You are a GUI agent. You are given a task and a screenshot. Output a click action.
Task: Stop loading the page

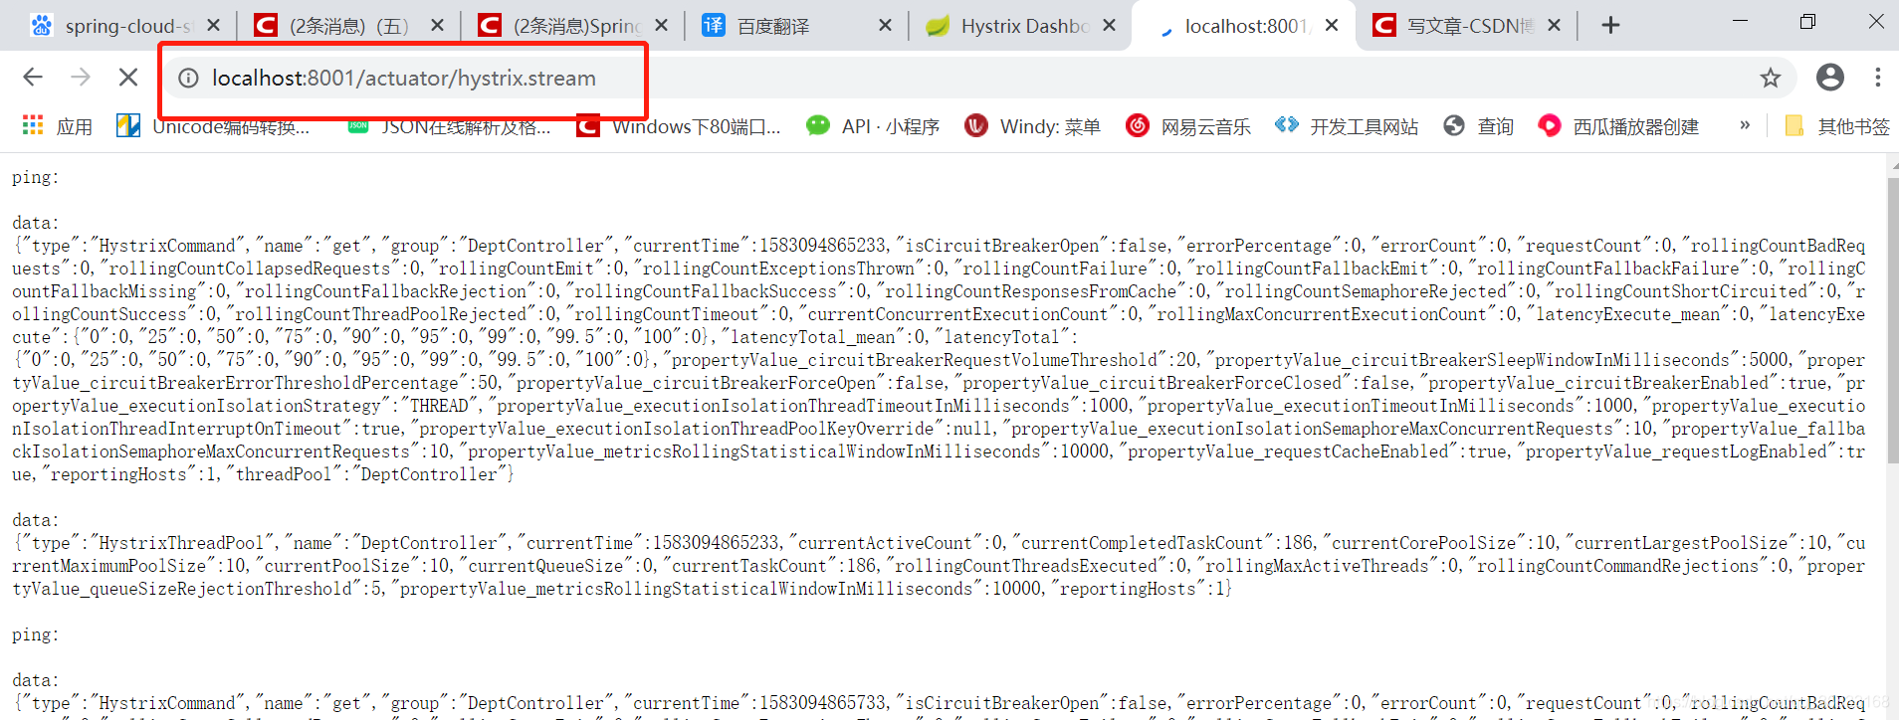(x=128, y=78)
